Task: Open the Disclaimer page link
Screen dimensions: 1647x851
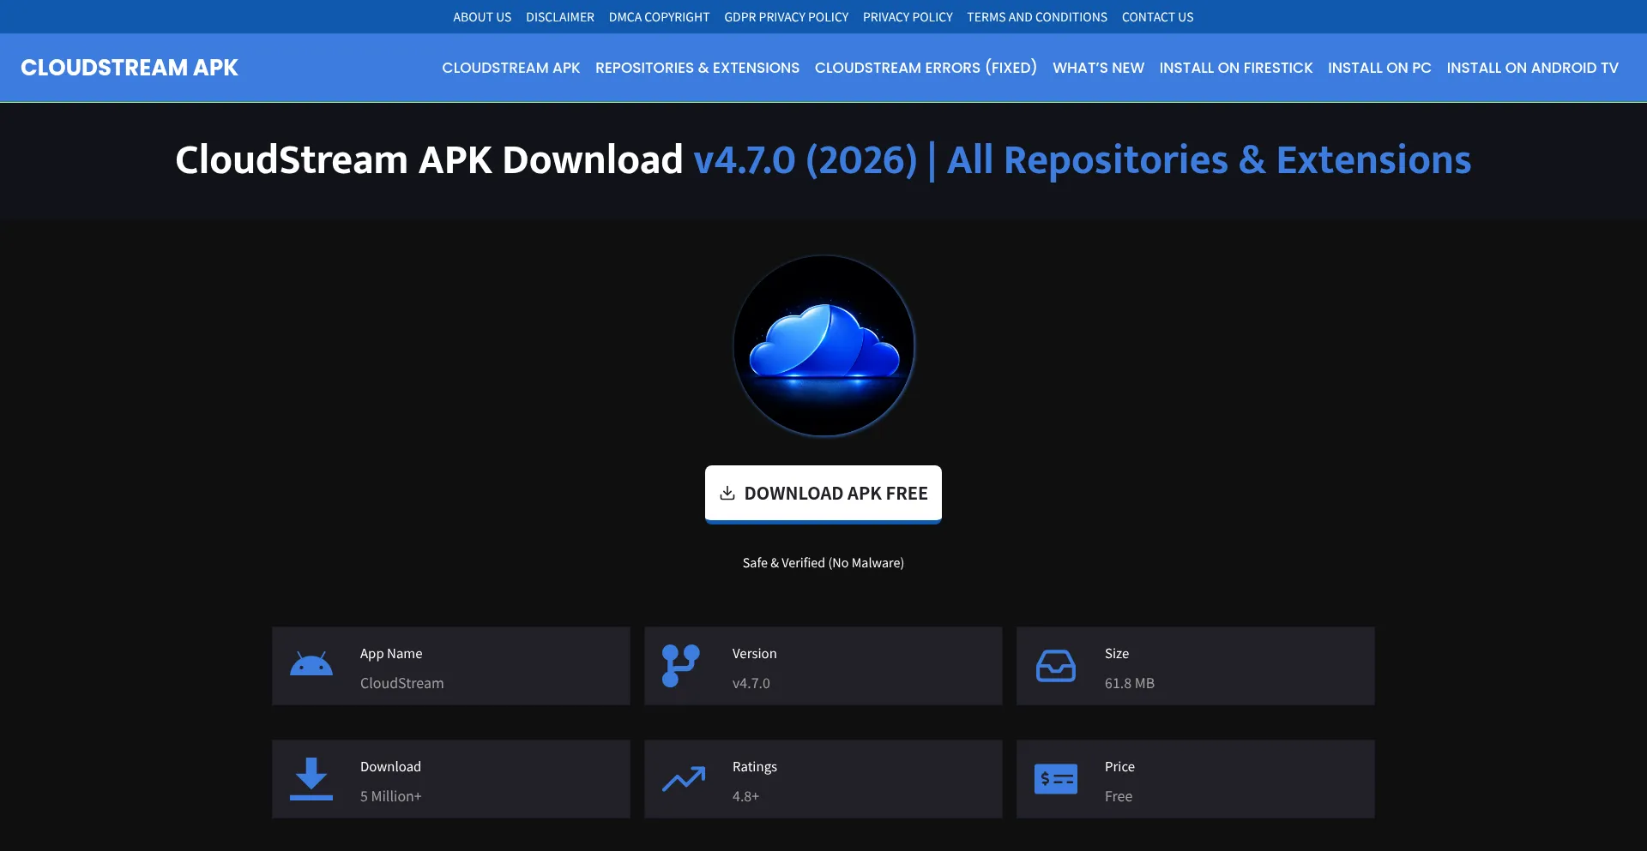Action: [x=560, y=17]
